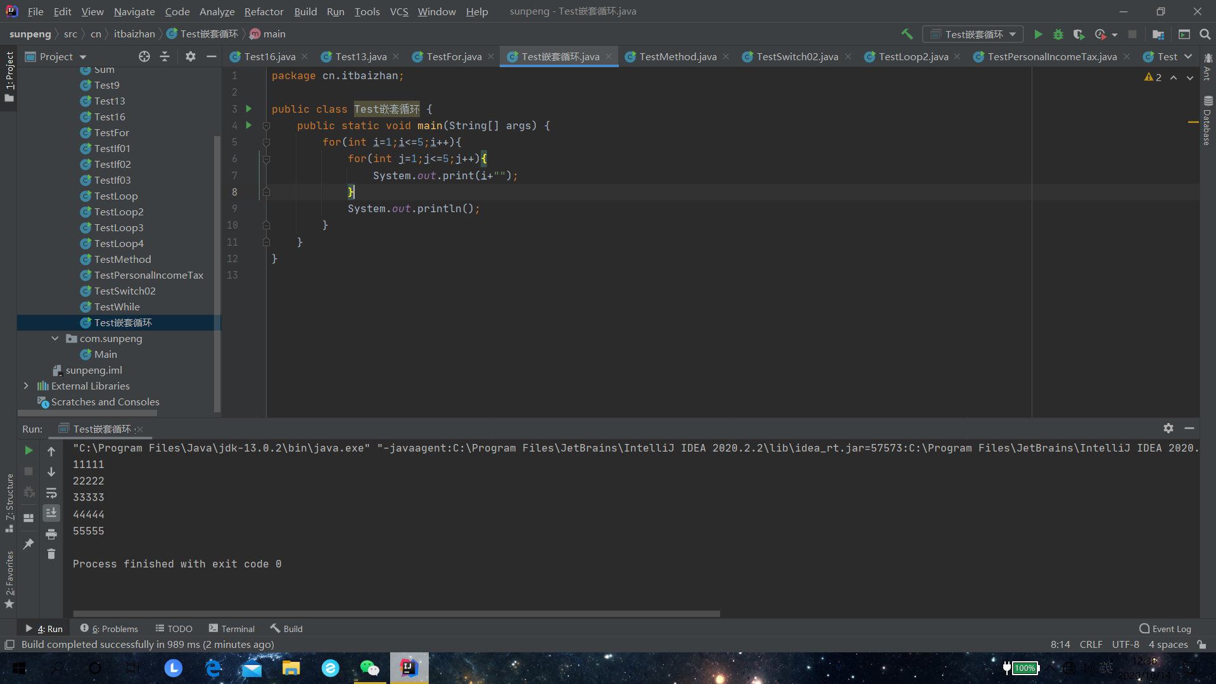Open the Ant tool window
This screenshot has width=1216, height=684.
pyautogui.click(x=1208, y=67)
